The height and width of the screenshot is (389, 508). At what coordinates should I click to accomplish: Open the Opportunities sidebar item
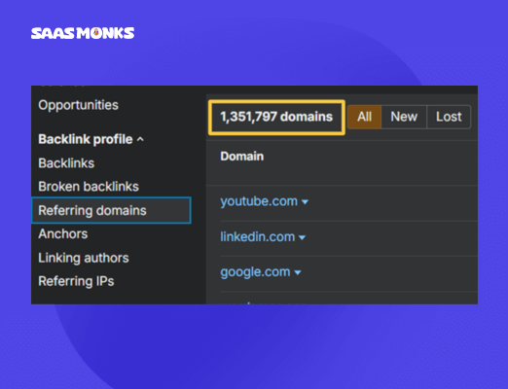coord(78,105)
